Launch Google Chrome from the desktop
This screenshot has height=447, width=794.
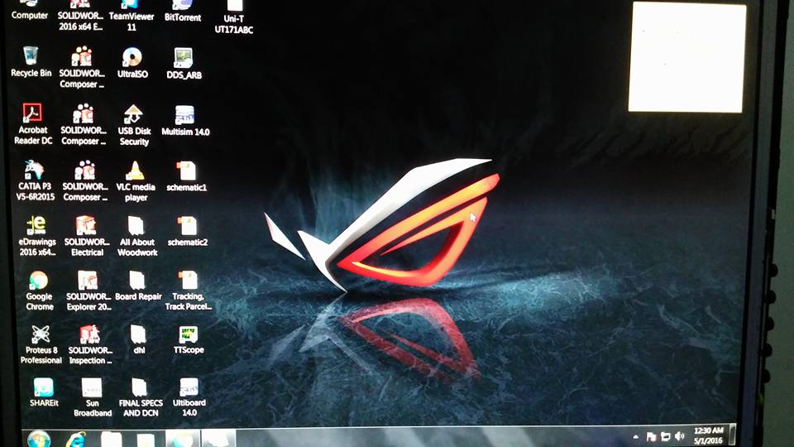point(40,291)
